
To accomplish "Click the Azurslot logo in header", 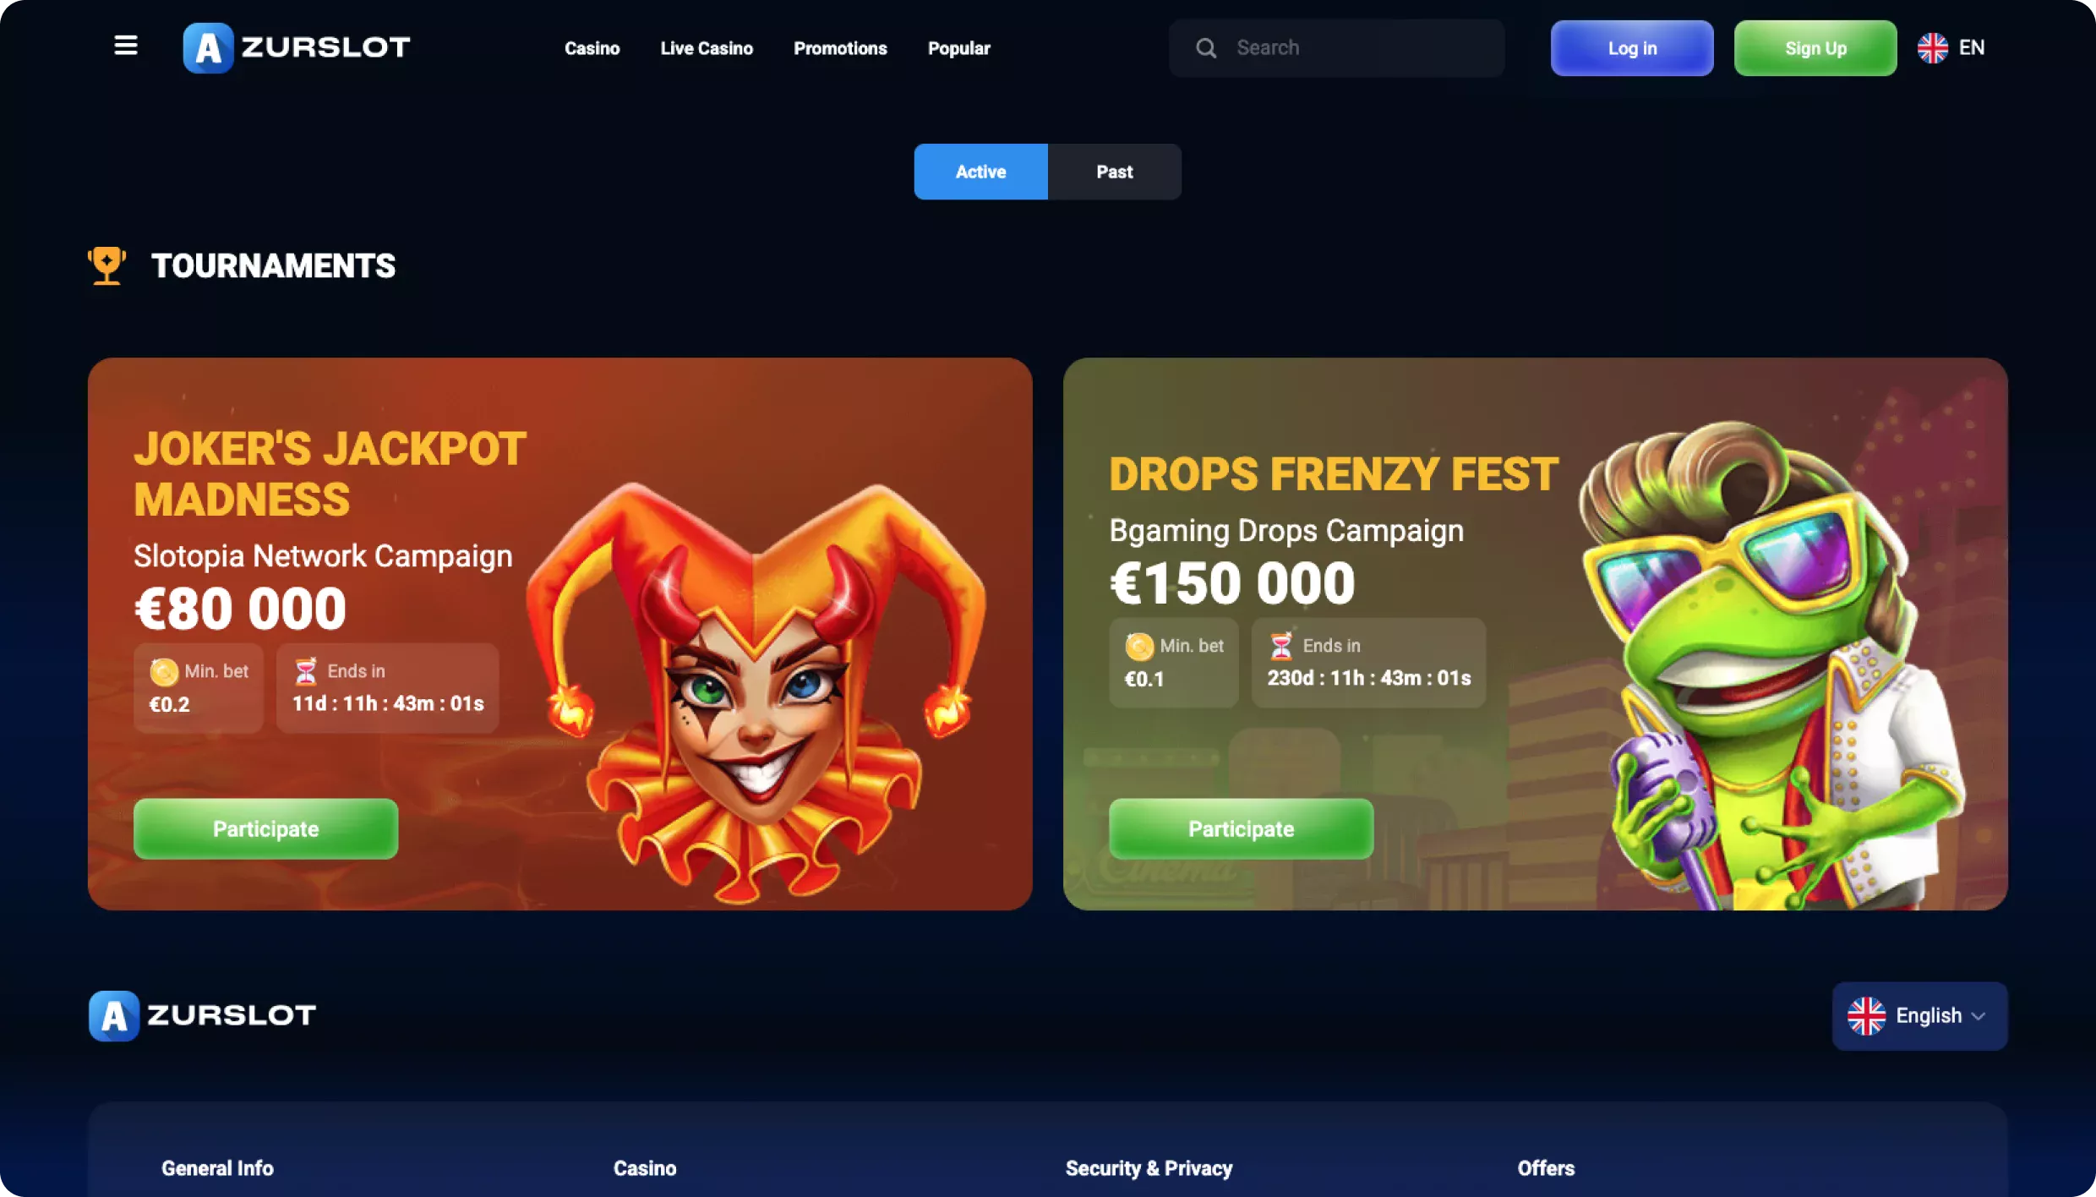I will click(x=297, y=47).
